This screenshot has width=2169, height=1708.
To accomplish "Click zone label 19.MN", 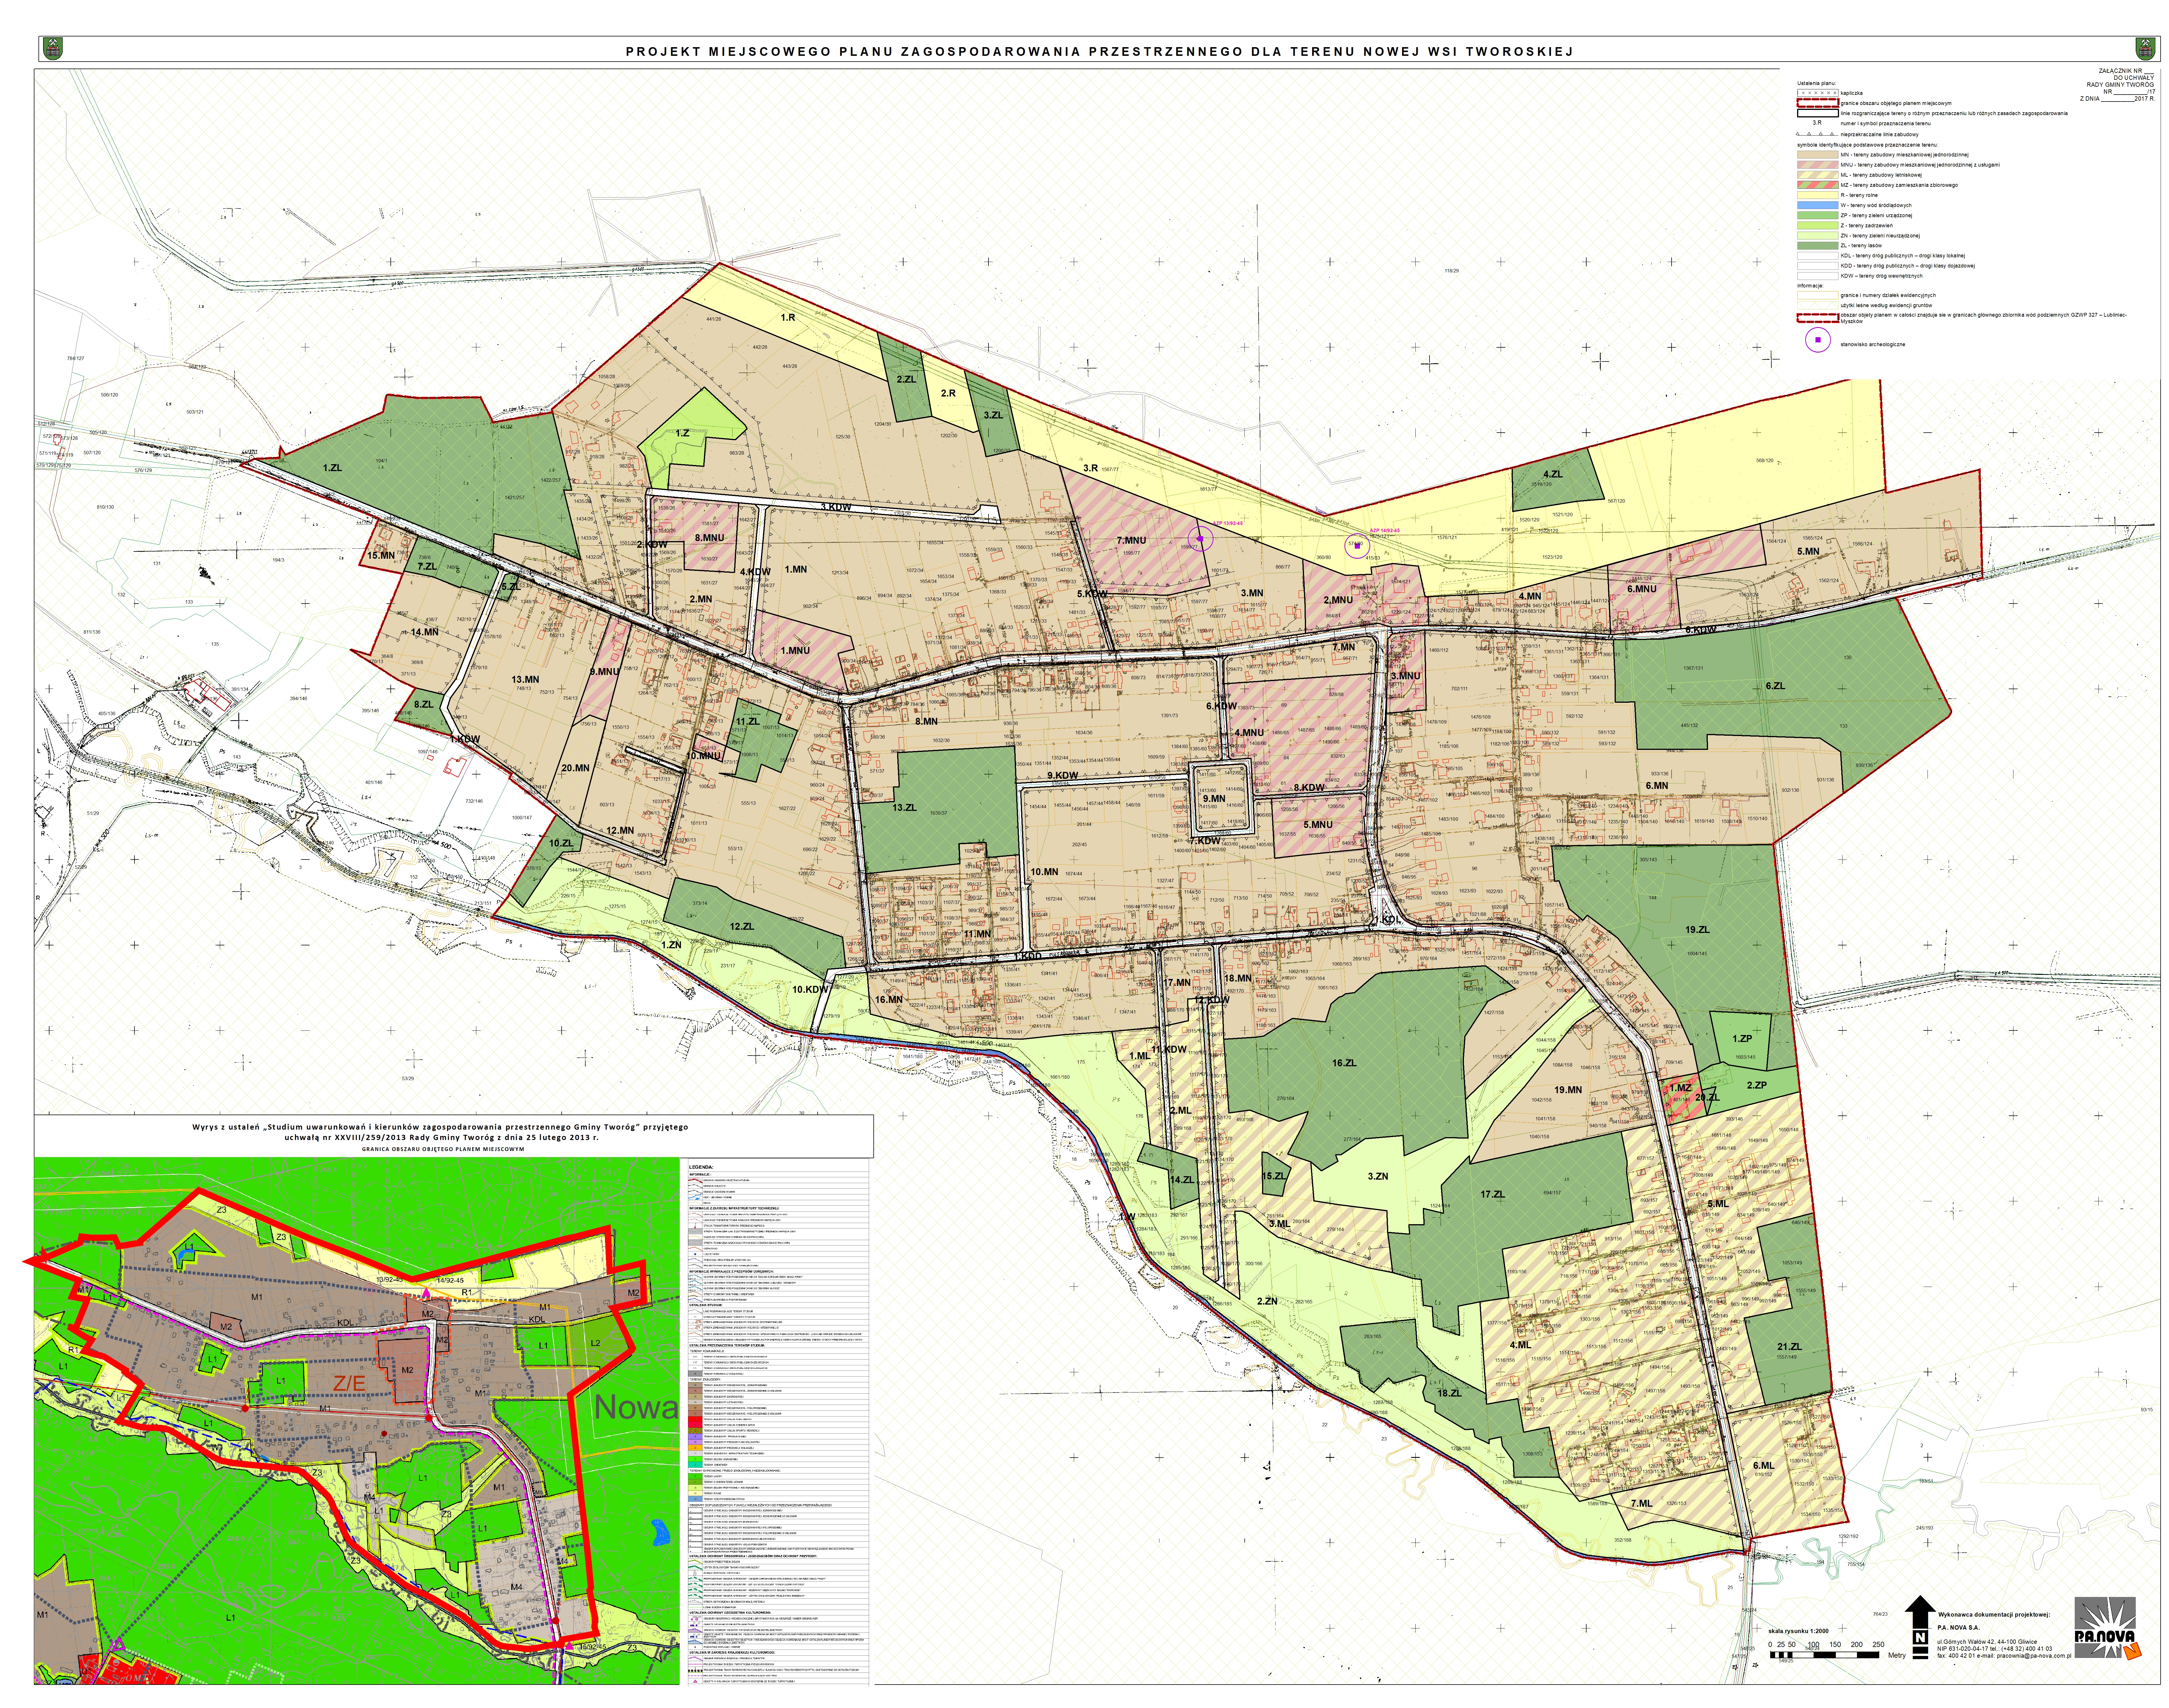I will [x=1568, y=1090].
